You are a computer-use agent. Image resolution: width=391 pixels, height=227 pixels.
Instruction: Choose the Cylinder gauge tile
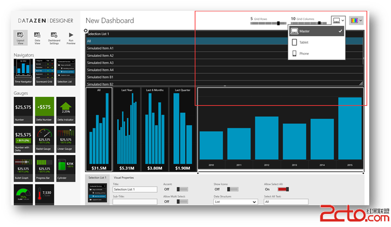[x=66, y=168]
